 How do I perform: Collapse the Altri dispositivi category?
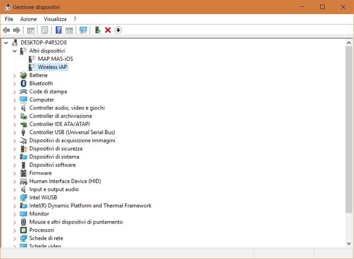coord(15,51)
